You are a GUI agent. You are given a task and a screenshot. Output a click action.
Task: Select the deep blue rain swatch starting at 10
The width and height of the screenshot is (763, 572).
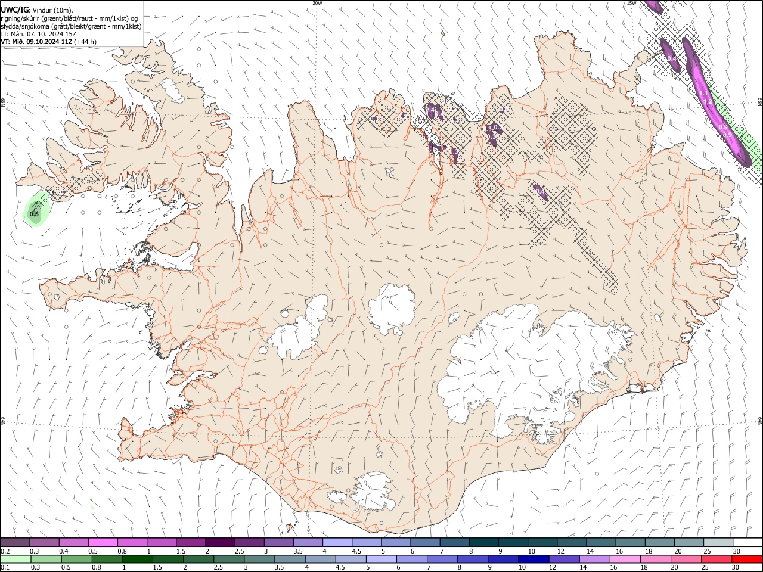pos(534,559)
